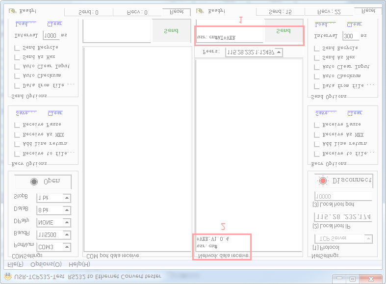Click the COM-side Ready status icon
386x284 pixels.
pos(13,11)
